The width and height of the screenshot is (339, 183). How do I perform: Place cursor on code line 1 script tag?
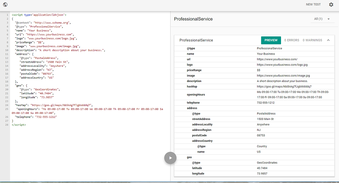(x=39, y=15)
